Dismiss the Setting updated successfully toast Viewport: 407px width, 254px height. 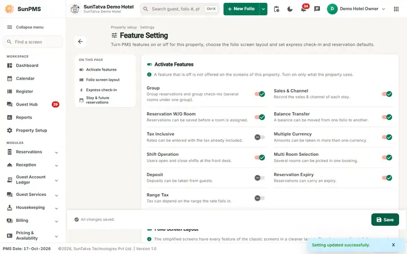click(x=393, y=245)
